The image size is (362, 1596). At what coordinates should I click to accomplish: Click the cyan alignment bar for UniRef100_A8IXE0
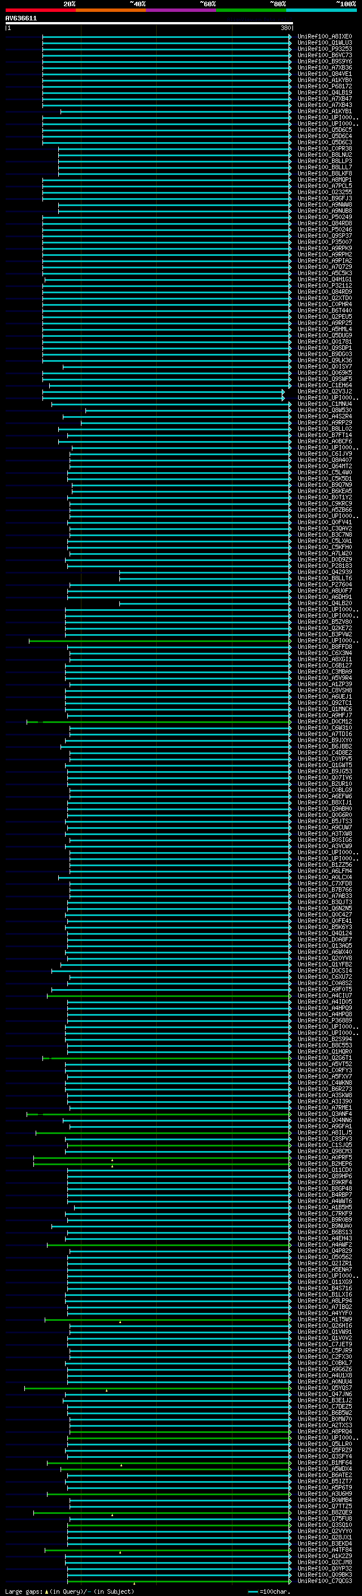166,37
